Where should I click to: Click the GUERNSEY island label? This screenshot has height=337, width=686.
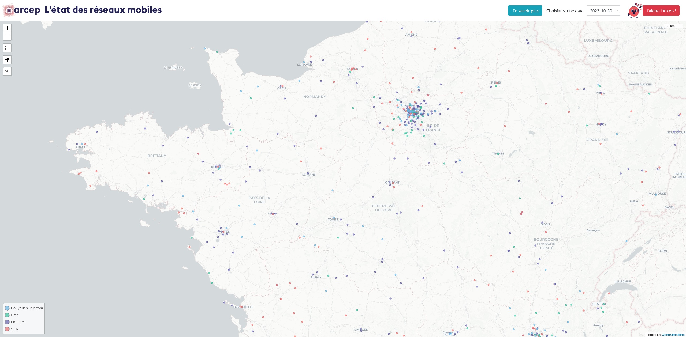[x=173, y=68]
